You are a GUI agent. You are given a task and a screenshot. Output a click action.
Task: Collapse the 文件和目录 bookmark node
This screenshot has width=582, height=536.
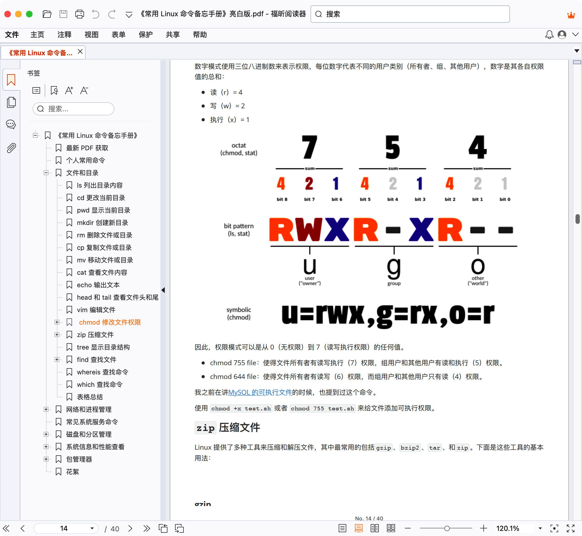click(x=46, y=173)
